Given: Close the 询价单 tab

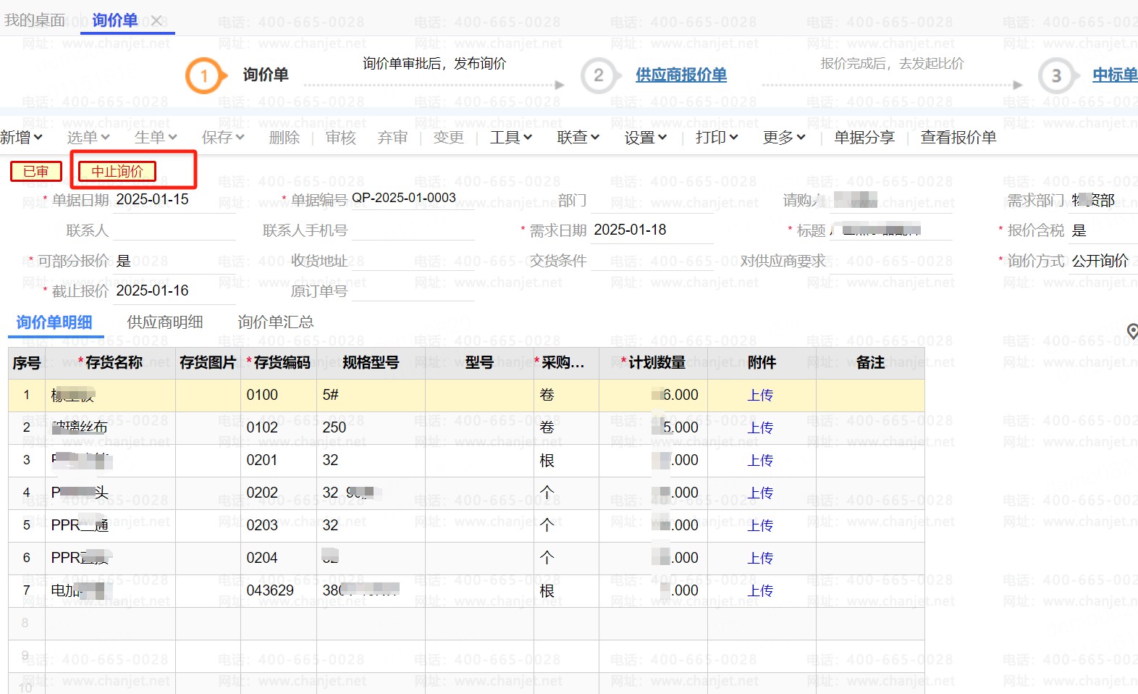Looking at the screenshot, I should click(156, 21).
